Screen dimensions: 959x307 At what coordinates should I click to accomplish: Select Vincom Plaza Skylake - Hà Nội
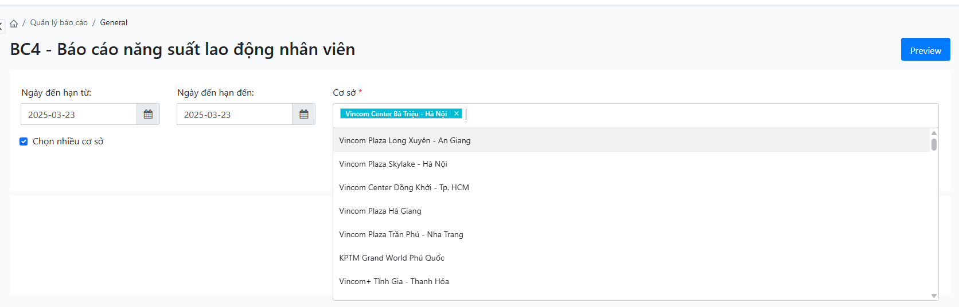click(393, 164)
